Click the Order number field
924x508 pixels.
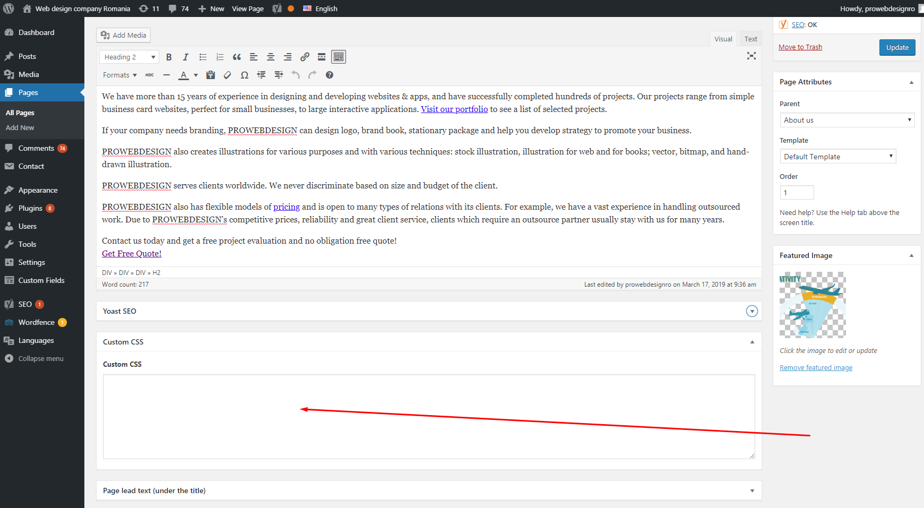click(x=797, y=192)
